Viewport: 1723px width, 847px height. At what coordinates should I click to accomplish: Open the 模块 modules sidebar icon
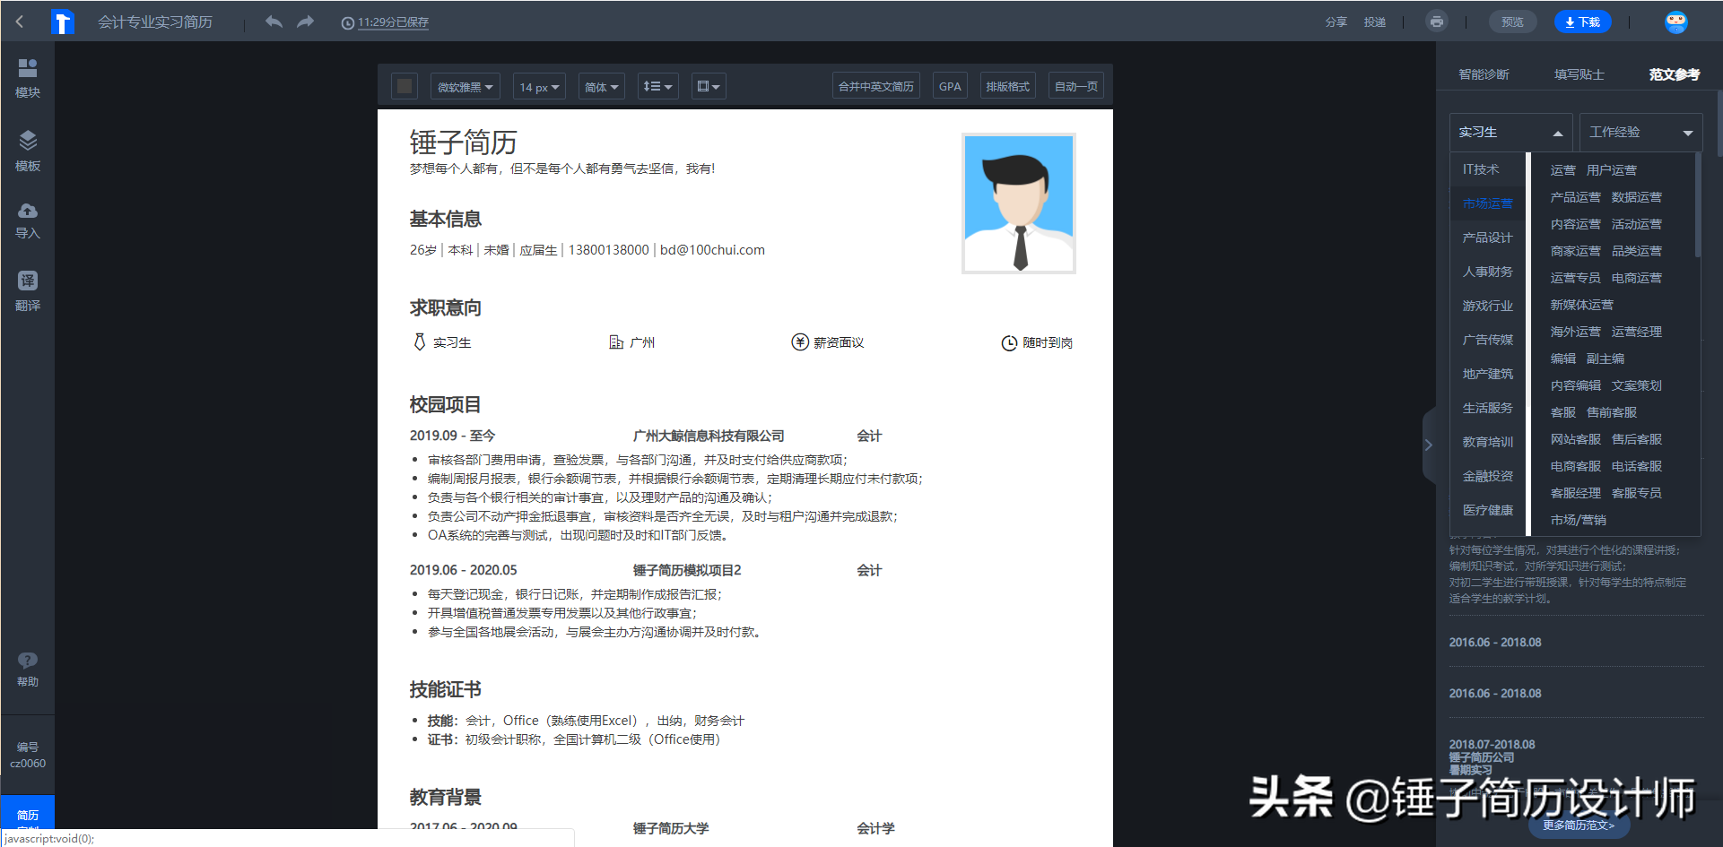coord(28,78)
